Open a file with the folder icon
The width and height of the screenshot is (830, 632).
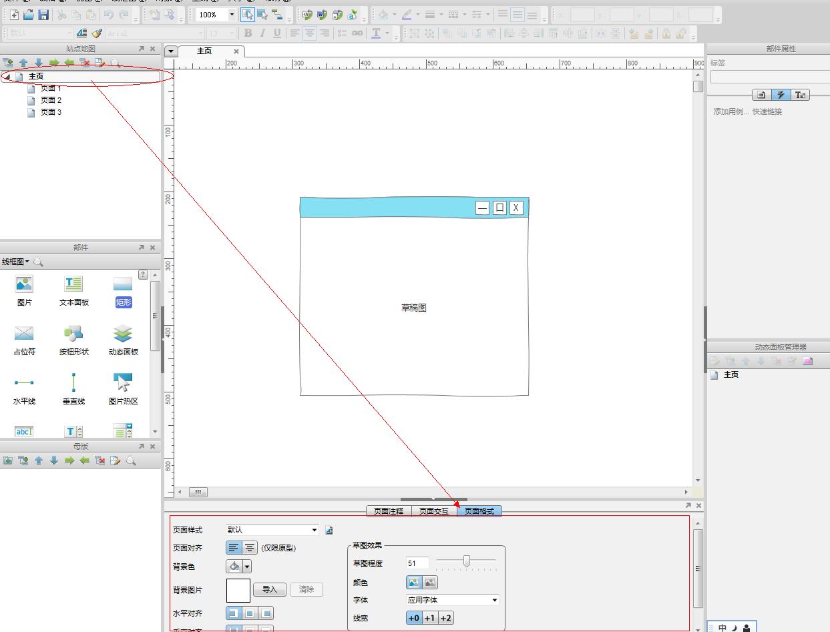click(x=29, y=15)
